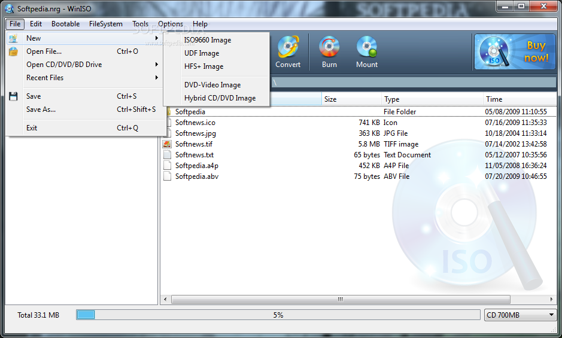Click the Buy now banner
562x338 pixels.
tap(515, 51)
